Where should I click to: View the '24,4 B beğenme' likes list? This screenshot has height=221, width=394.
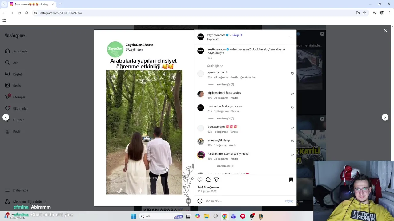click(x=208, y=187)
